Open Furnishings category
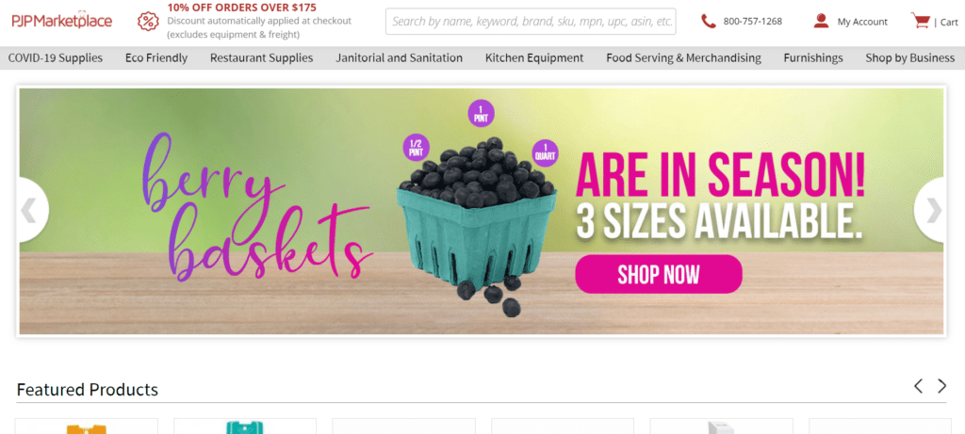This screenshot has width=965, height=434. click(813, 58)
